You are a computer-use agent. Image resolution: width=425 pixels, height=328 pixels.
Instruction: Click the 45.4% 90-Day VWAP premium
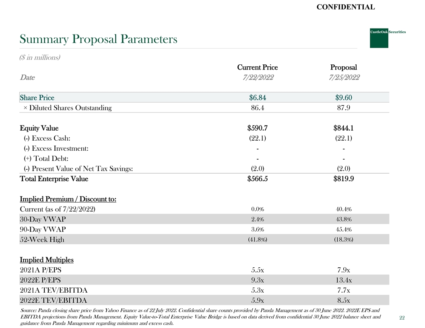(343, 230)
